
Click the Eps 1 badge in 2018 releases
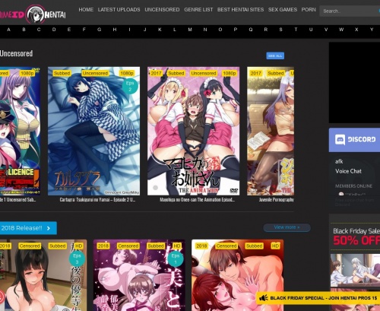click(x=176, y=259)
